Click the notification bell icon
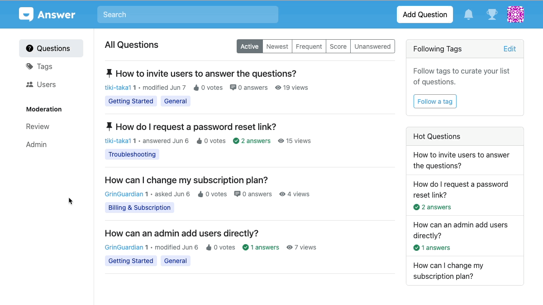This screenshot has height=305, width=543. click(468, 14)
